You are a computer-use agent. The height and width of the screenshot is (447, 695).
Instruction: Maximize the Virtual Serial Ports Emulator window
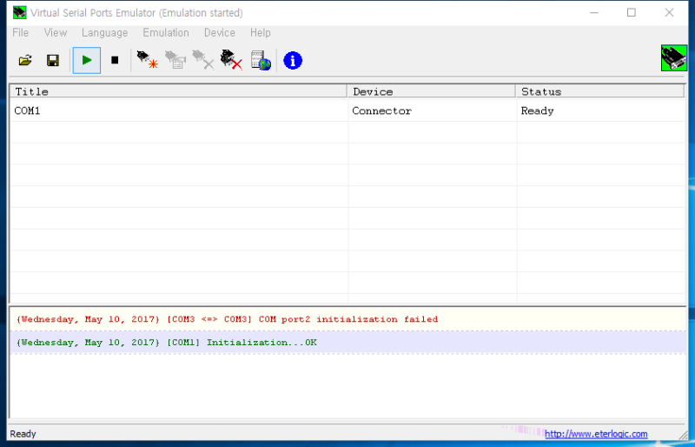coord(632,13)
